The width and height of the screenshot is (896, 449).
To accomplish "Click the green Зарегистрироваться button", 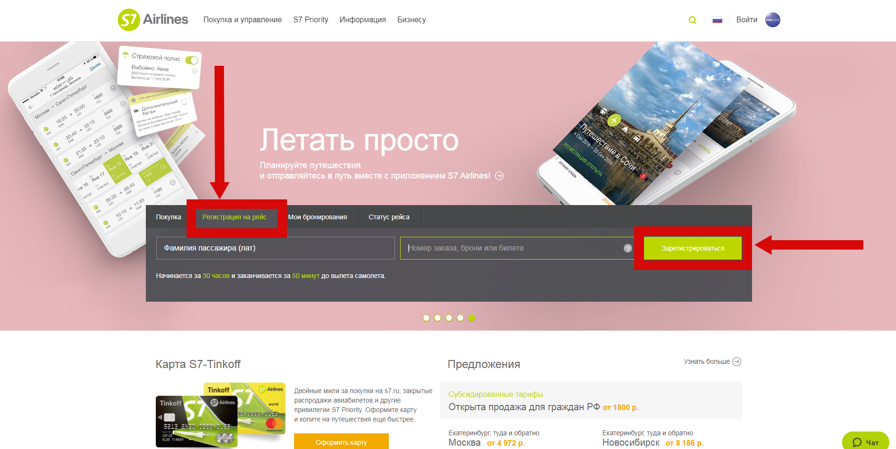I will click(693, 248).
